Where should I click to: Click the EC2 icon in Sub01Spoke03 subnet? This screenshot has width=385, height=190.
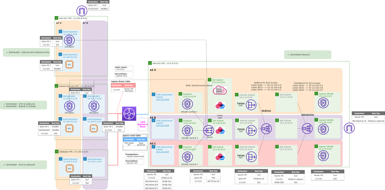point(69,65)
